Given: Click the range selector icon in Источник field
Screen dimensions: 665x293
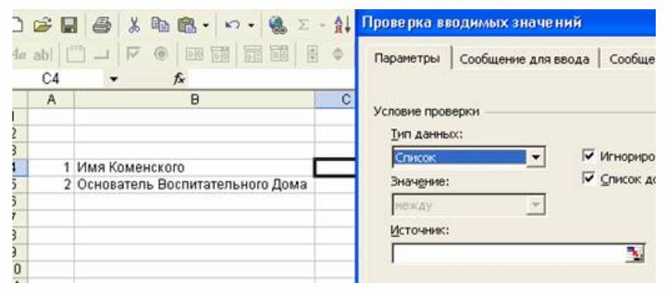Looking at the screenshot, I should 635,254.
